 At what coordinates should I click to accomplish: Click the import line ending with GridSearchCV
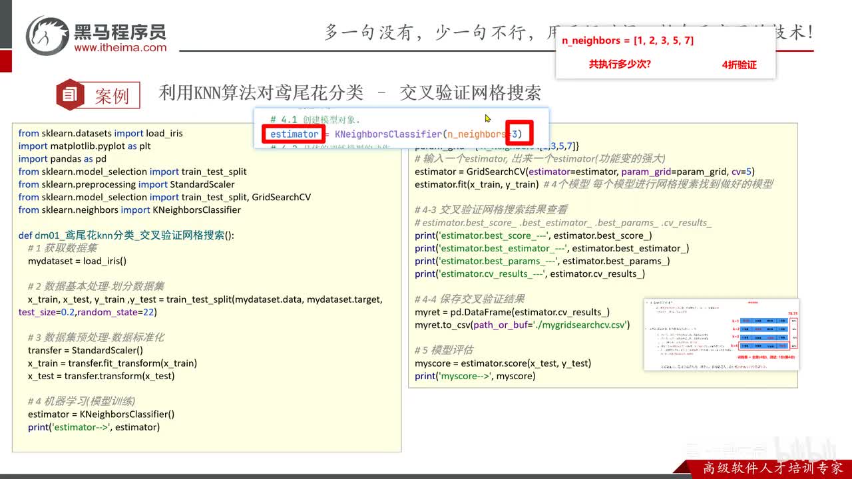click(x=164, y=197)
